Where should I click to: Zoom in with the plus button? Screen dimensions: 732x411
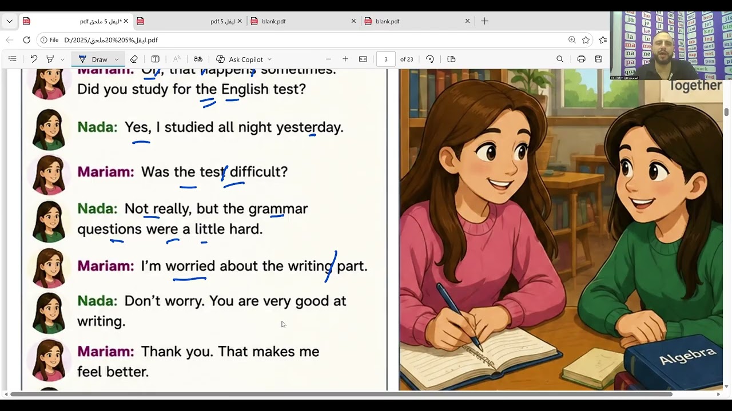coord(345,59)
